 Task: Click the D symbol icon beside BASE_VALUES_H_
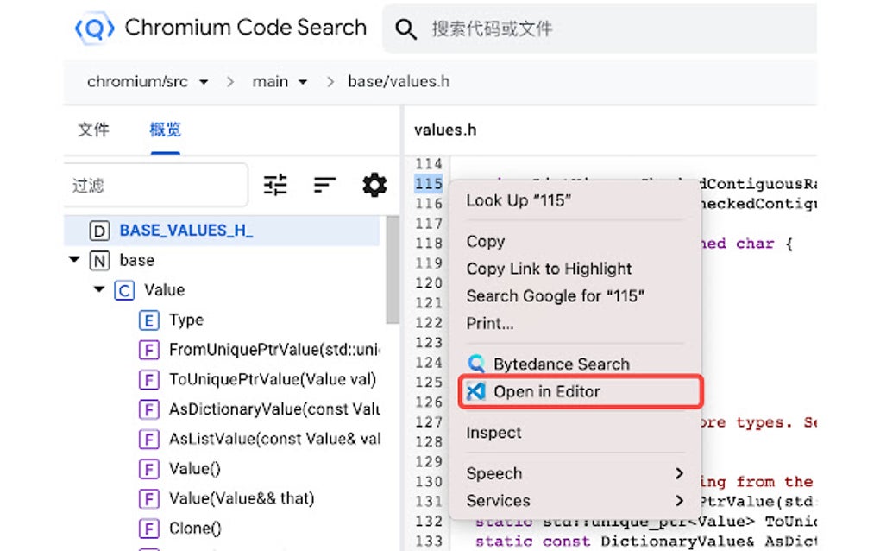click(99, 230)
